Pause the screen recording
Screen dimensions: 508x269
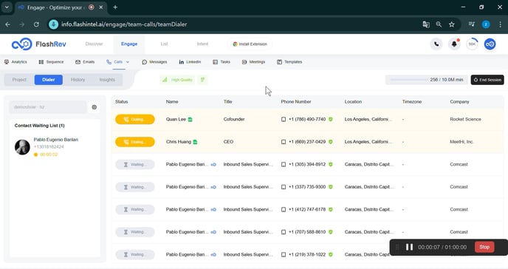[409, 247]
